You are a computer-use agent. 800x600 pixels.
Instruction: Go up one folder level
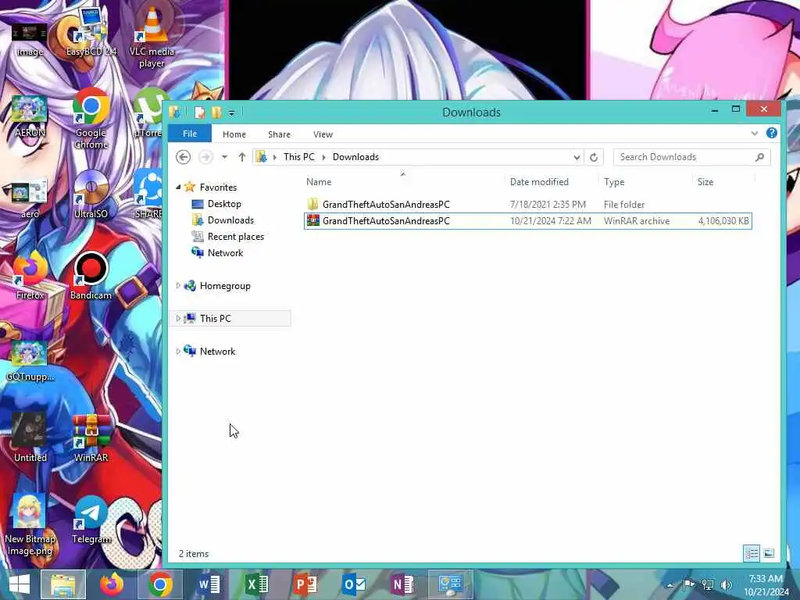242,157
